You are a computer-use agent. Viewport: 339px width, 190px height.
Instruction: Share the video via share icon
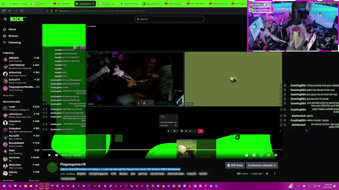click(267, 174)
